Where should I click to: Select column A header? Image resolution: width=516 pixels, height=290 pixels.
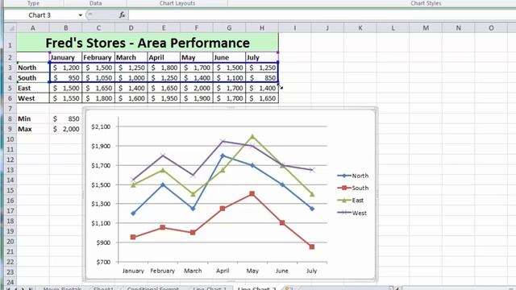(x=33, y=28)
